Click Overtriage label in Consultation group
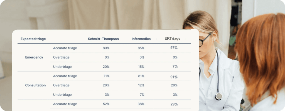285x111 pixels. [x=61, y=85]
